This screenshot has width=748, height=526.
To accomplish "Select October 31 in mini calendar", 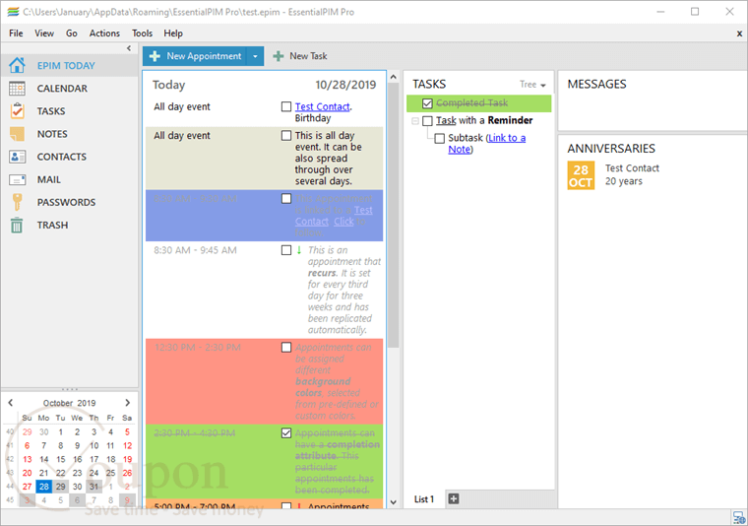I will 93,487.
